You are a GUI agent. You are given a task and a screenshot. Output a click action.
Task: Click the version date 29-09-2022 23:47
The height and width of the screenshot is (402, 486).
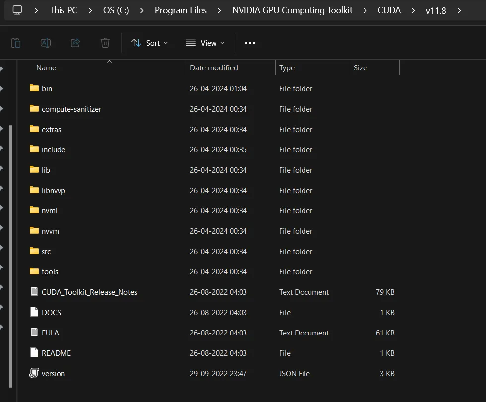218,373
